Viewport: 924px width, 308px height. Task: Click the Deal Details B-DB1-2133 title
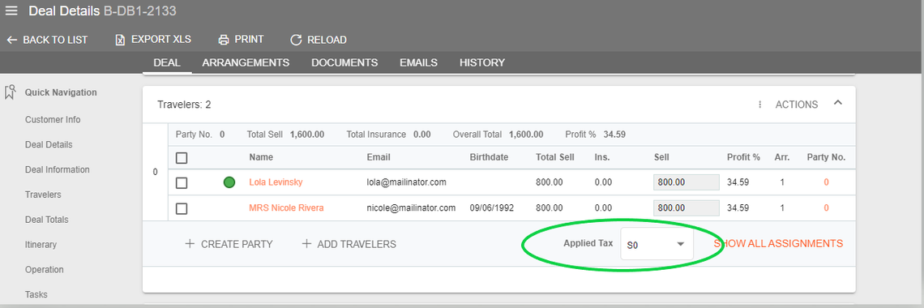103,11
